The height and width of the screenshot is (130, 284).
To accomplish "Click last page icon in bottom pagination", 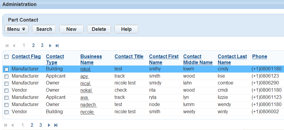I will tap(55, 125).
